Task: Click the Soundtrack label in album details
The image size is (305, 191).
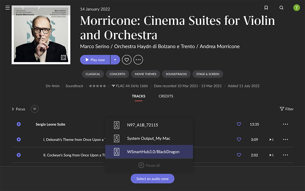Action: coord(74,86)
